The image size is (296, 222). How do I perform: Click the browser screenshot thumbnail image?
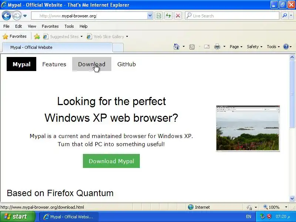point(248,128)
